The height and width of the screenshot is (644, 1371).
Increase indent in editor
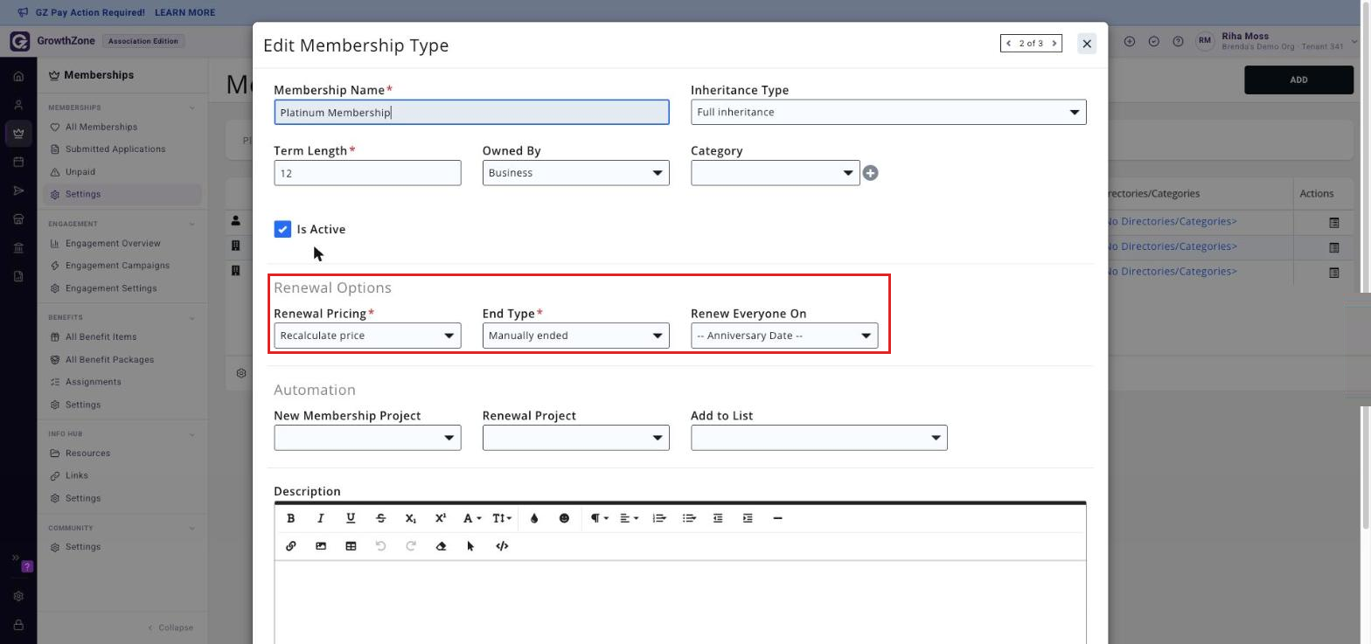point(748,518)
